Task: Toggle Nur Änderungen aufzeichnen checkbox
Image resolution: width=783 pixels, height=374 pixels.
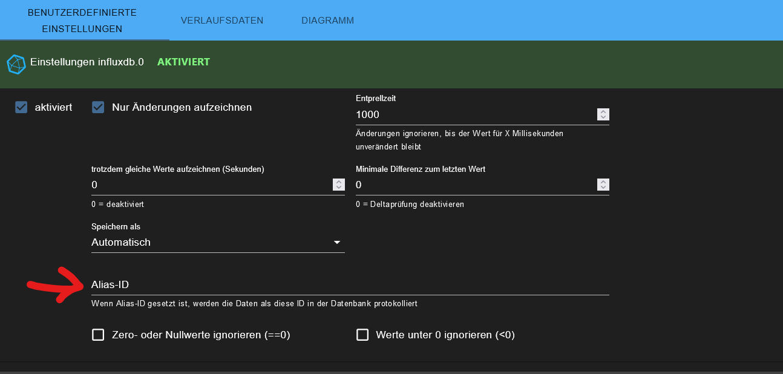Action: coord(98,107)
